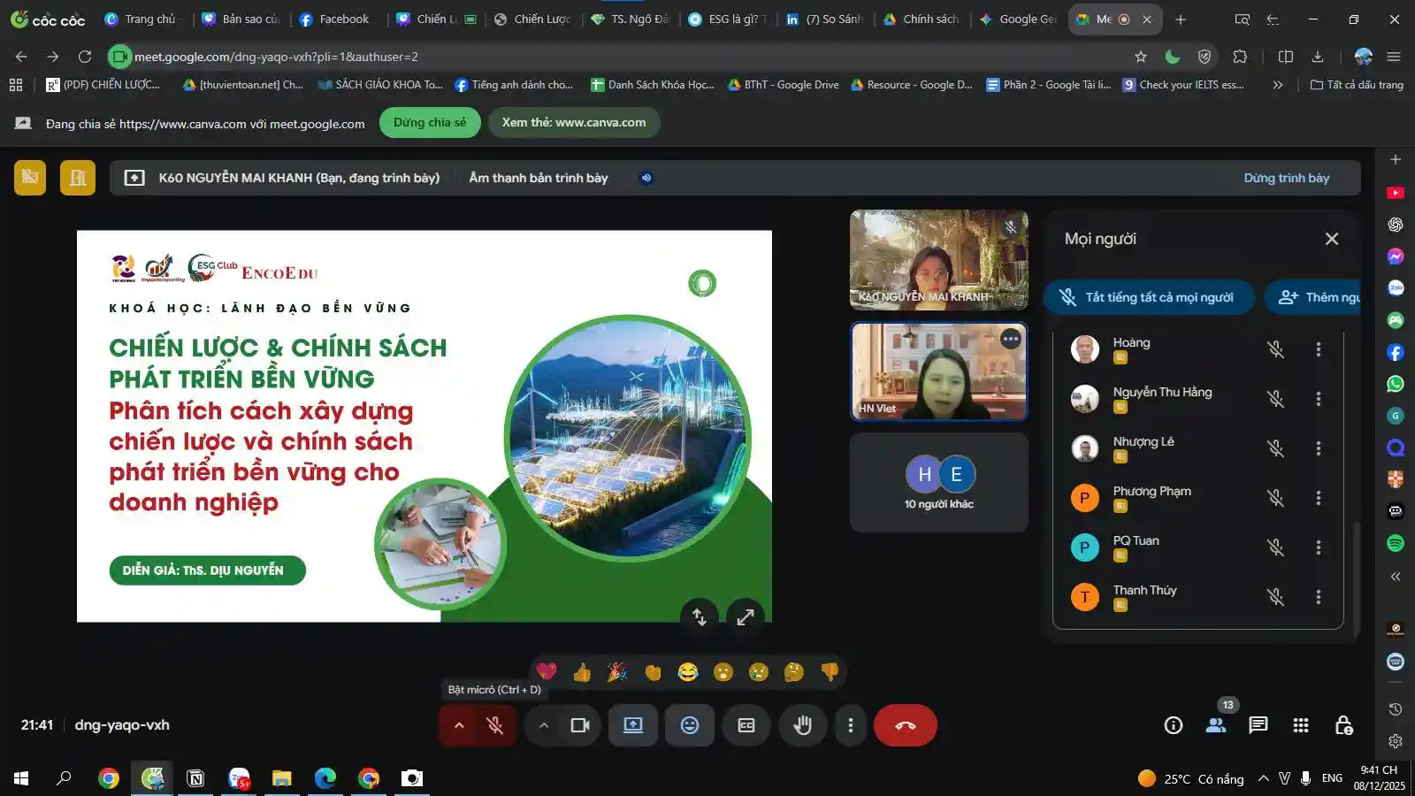
Task: Switch to the Facebook browser tab
Action: pyautogui.click(x=334, y=19)
